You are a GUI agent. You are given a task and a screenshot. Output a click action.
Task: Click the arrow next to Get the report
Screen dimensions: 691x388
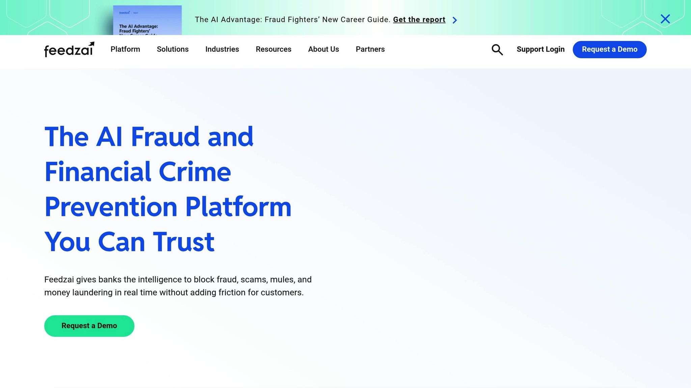pos(455,20)
